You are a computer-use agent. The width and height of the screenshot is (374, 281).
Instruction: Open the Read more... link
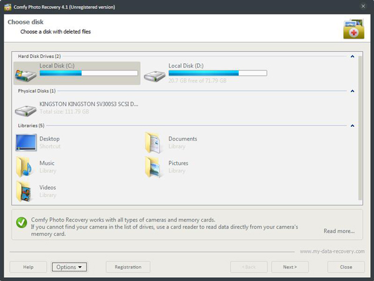click(339, 231)
